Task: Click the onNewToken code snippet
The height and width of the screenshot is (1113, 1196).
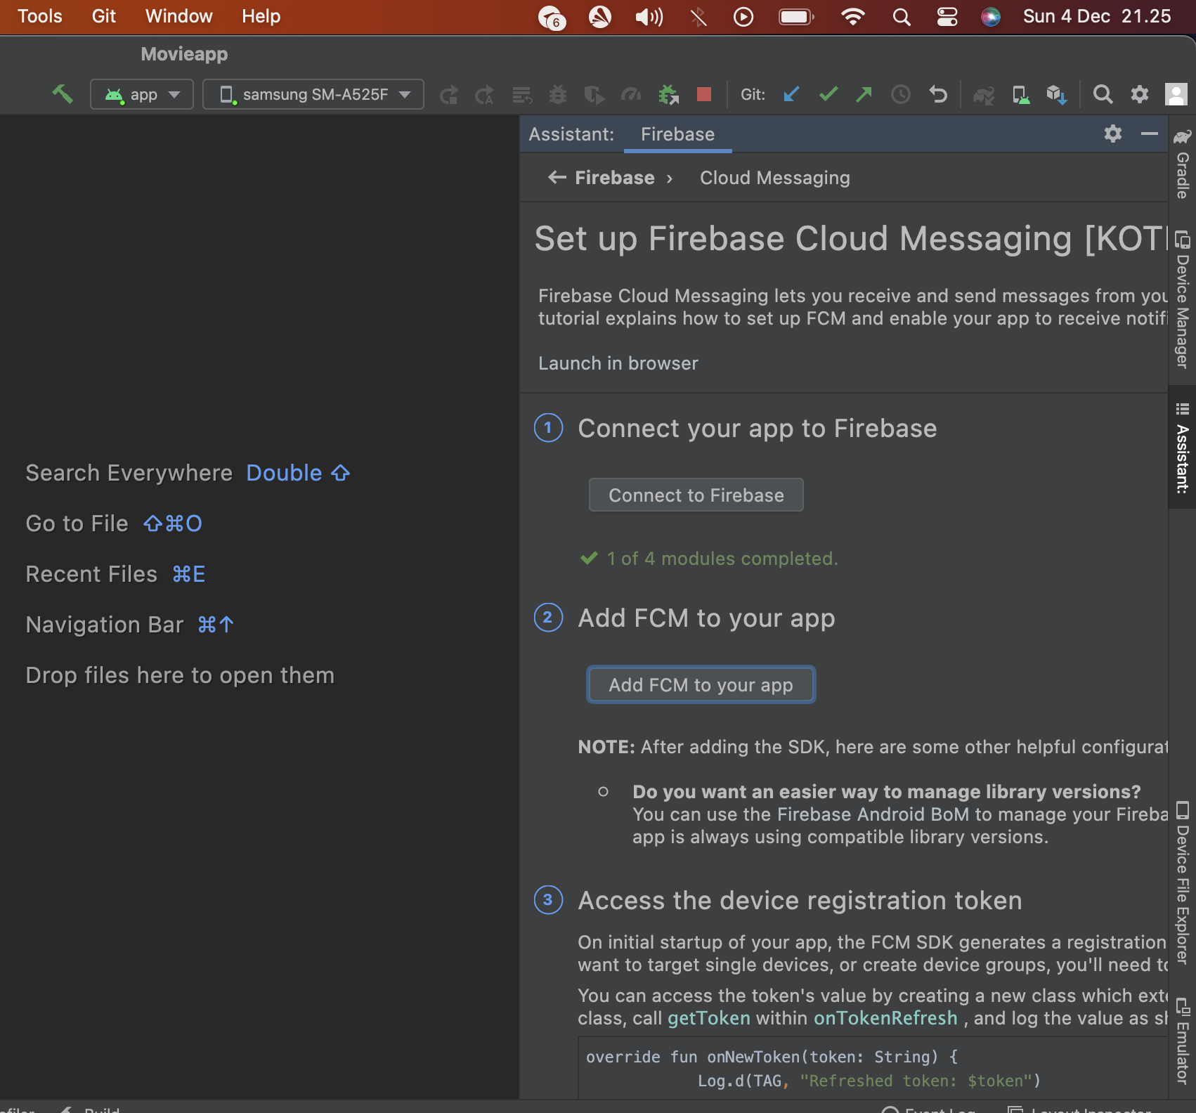Action: pyautogui.click(x=872, y=1069)
